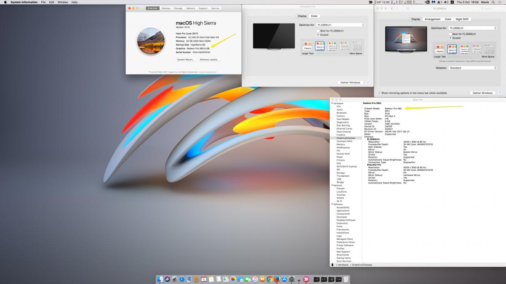
Task: Select Thunderbolt in the Hardware list
Action: 343,176
